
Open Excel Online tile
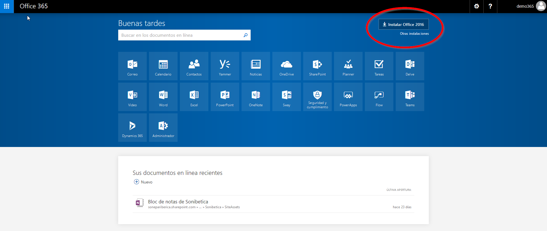tap(194, 97)
